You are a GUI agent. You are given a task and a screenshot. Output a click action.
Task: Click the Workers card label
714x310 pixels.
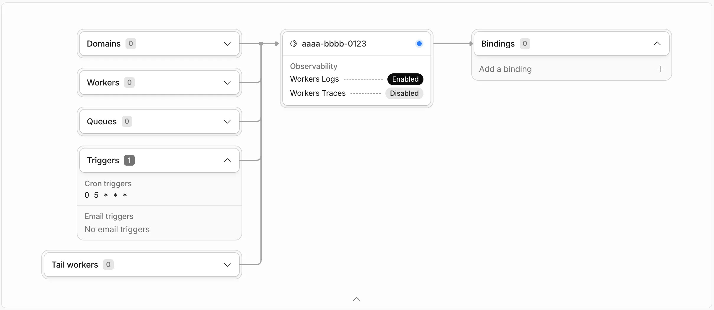(x=103, y=83)
